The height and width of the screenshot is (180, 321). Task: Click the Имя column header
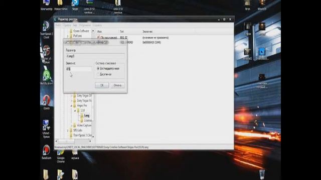[107, 31]
